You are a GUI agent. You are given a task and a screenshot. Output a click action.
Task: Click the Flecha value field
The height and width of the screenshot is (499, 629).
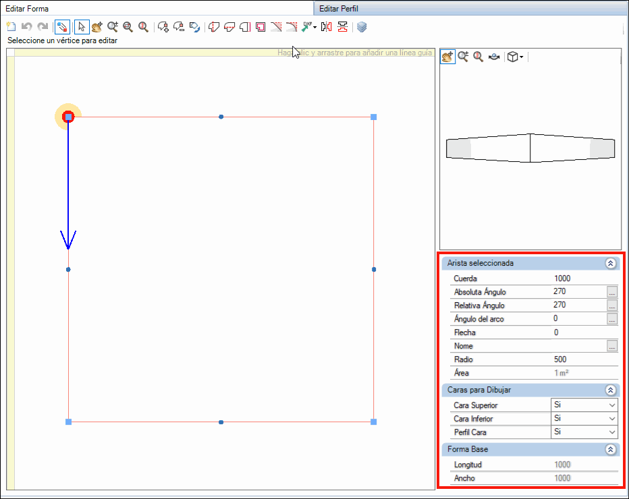click(x=584, y=332)
